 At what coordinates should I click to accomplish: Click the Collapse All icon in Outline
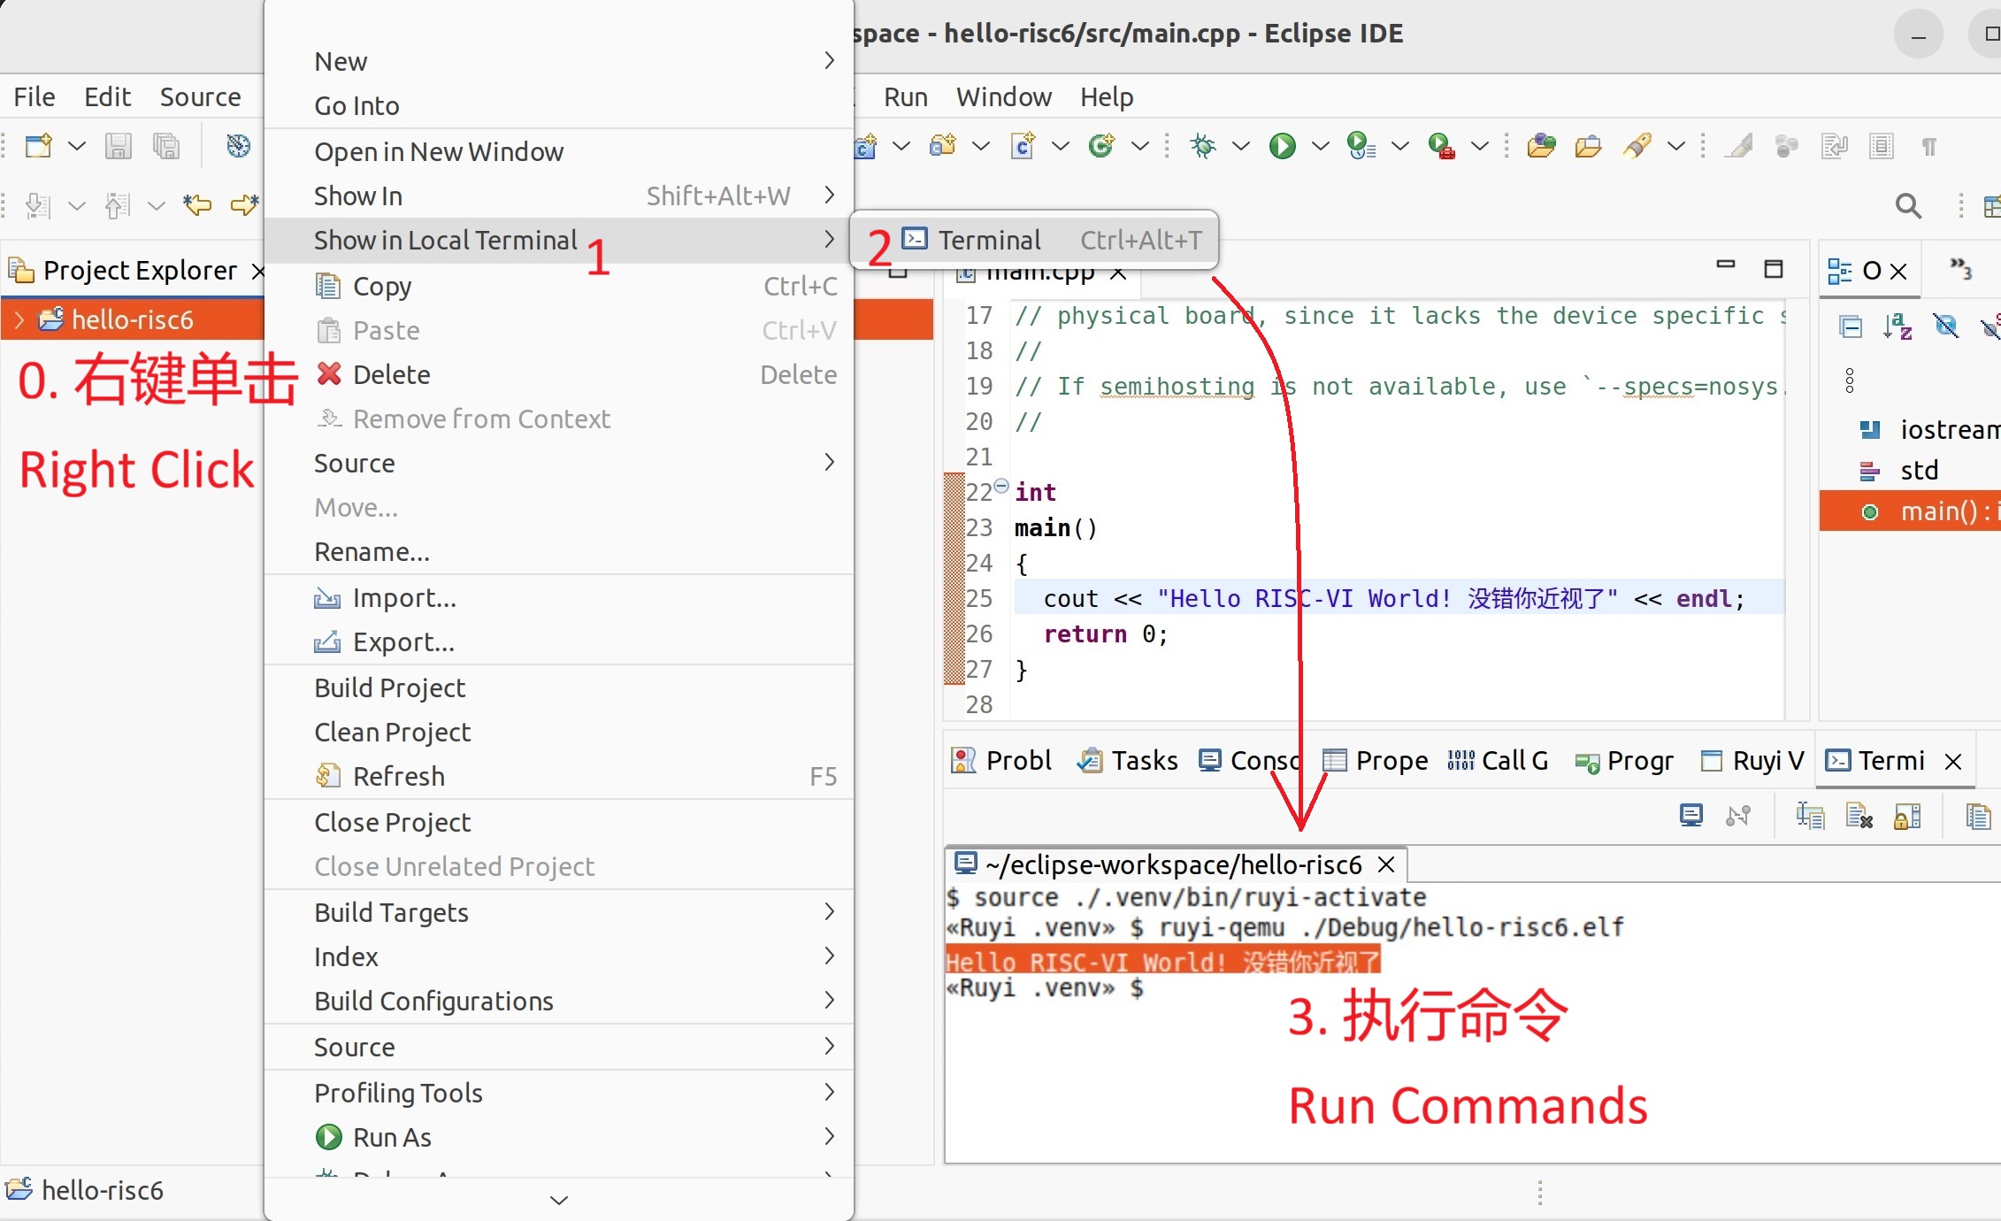click(1851, 326)
